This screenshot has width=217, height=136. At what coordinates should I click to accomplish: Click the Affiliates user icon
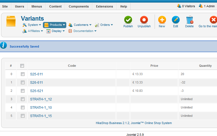(24, 31)
